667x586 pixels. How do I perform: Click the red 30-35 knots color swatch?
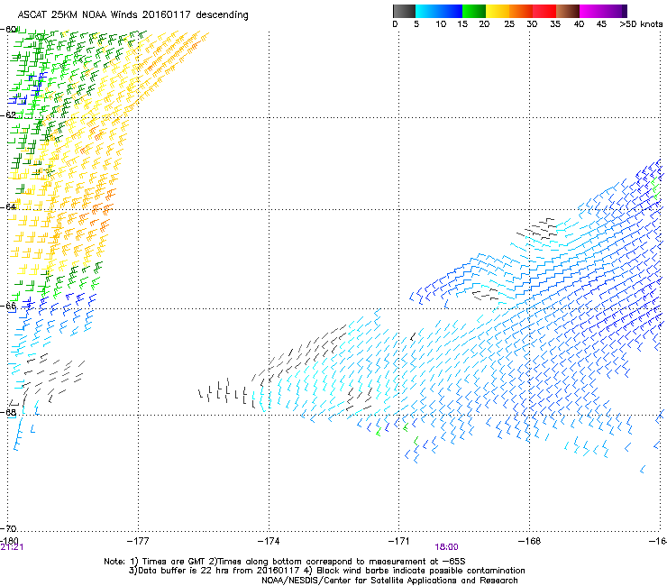pos(544,11)
